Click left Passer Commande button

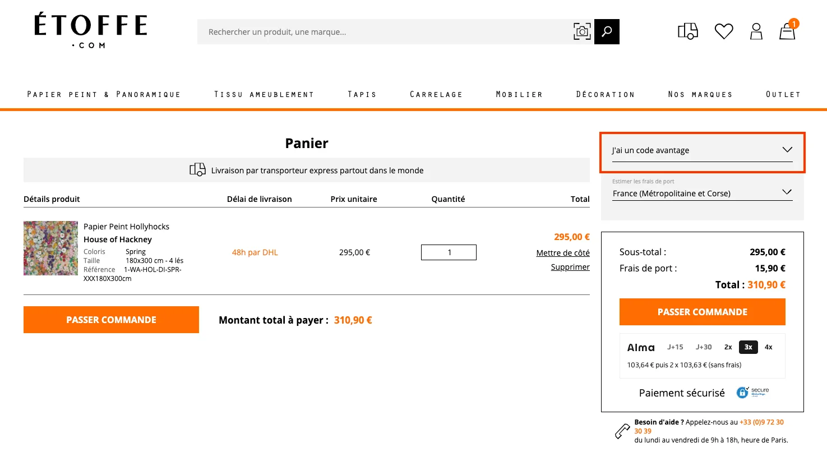pos(111,320)
